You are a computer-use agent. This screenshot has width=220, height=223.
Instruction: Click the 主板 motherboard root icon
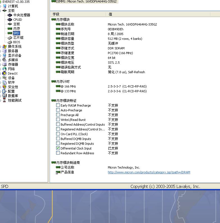click(x=4, y=11)
